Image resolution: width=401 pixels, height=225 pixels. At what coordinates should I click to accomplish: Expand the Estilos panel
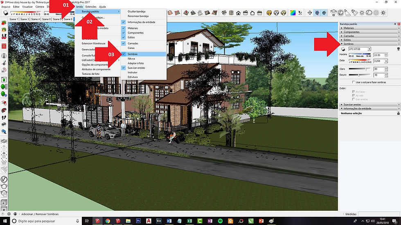(370, 40)
